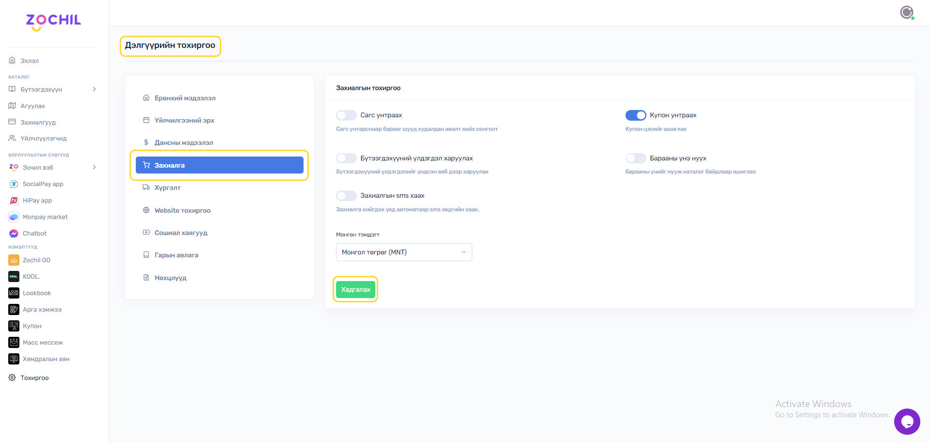This screenshot has height=442, width=931.
Task: Open the live chat bubble icon
Action: point(907,422)
